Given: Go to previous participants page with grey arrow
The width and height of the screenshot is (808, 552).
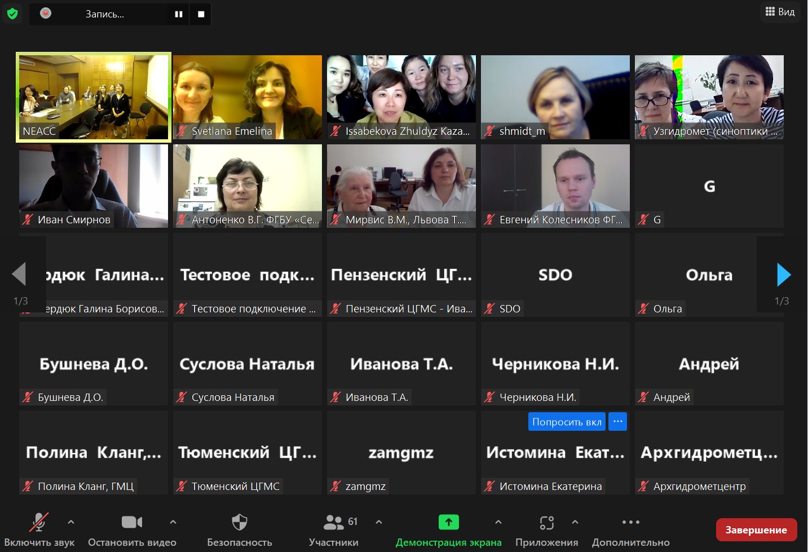Looking at the screenshot, I should (19, 275).
